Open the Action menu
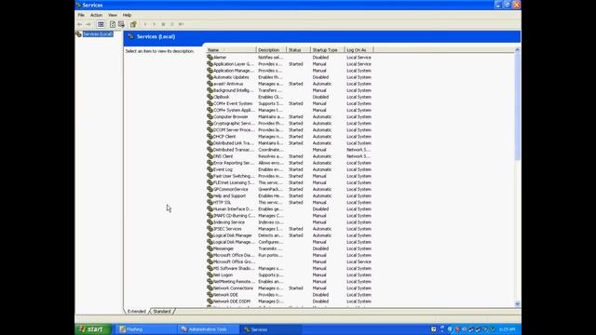596x335 pixels. (96, 15)
